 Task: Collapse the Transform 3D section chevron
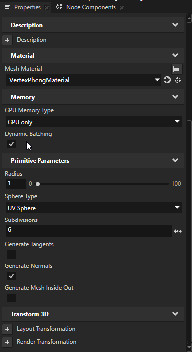coord(175,313)
